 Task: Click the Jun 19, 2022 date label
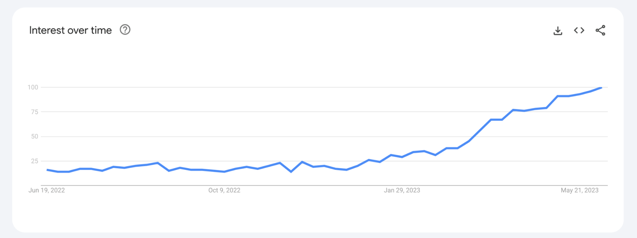click(x=47, y=190)
